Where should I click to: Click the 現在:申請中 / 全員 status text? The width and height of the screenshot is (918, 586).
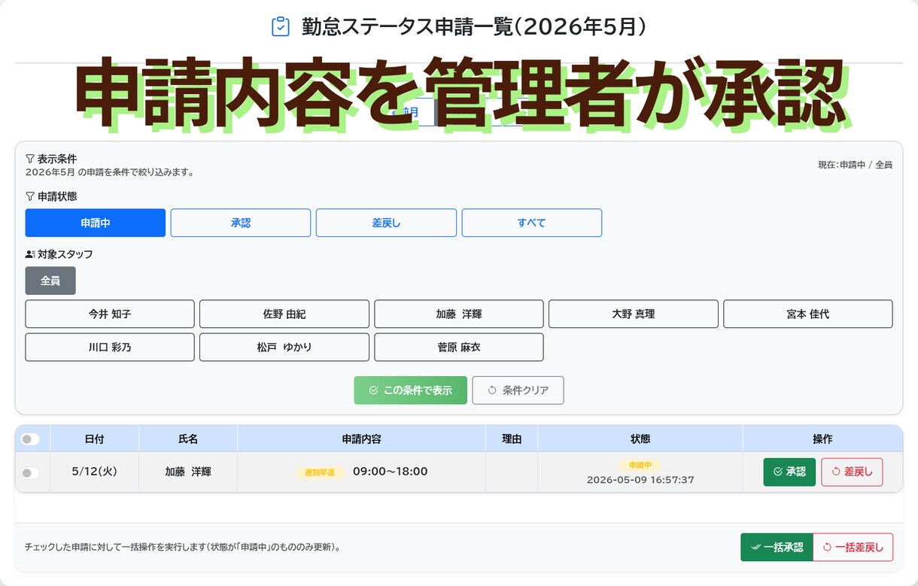coord(855,165)
